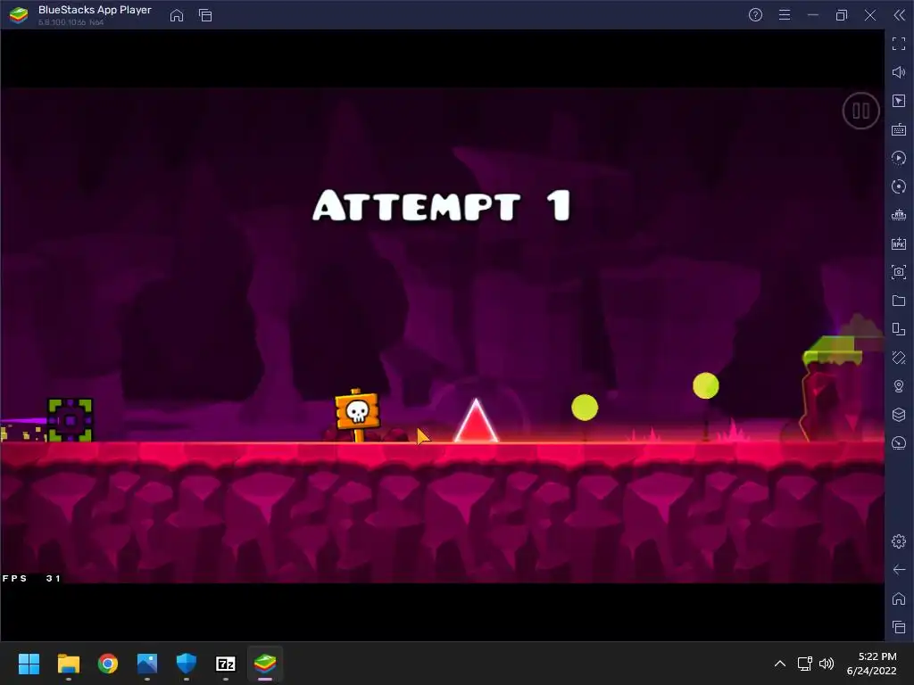
Task: Click the home icon in title bar
Action: [177, 15]
